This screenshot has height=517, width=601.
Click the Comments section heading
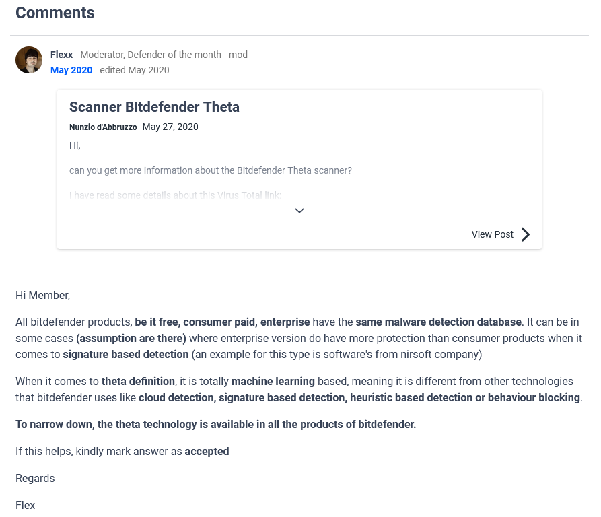(55, 13)
